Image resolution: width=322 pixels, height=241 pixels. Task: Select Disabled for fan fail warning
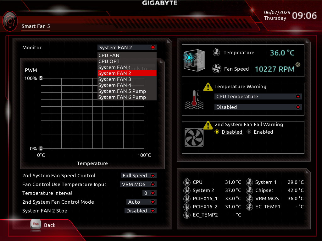228,132
